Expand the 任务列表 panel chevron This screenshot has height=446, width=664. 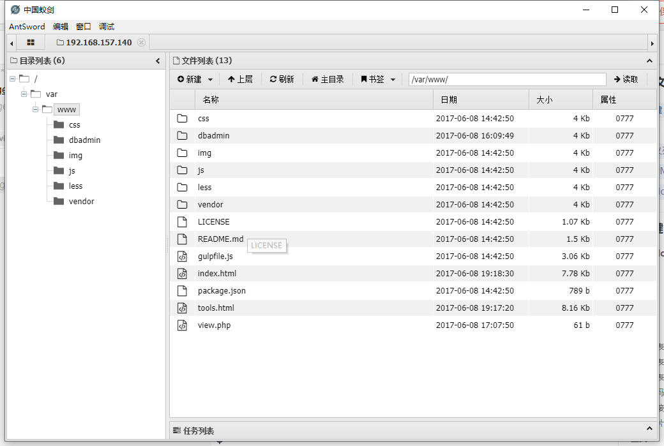tap(649, 429)
